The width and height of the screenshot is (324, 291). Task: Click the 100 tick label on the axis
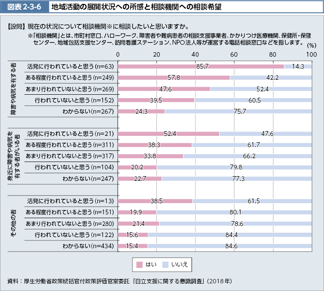[x=311, y=54]
